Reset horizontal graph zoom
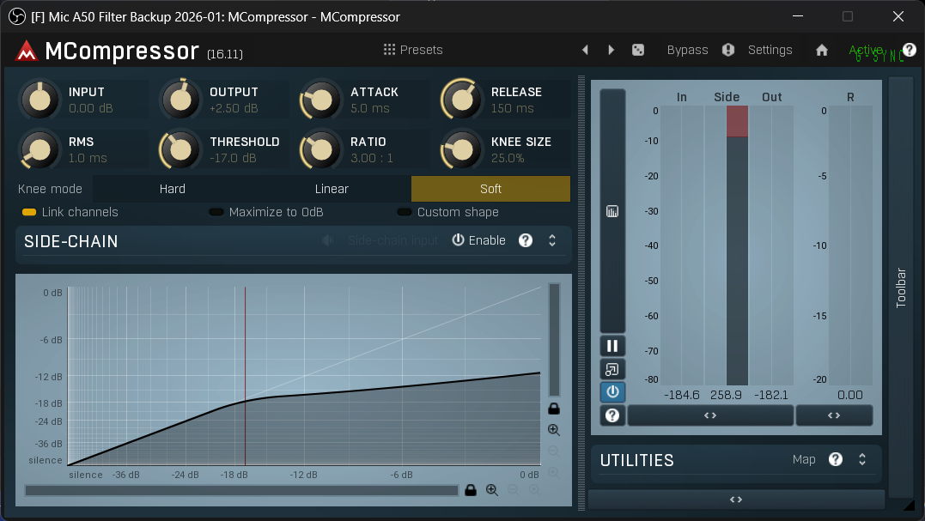 [534, 490]
